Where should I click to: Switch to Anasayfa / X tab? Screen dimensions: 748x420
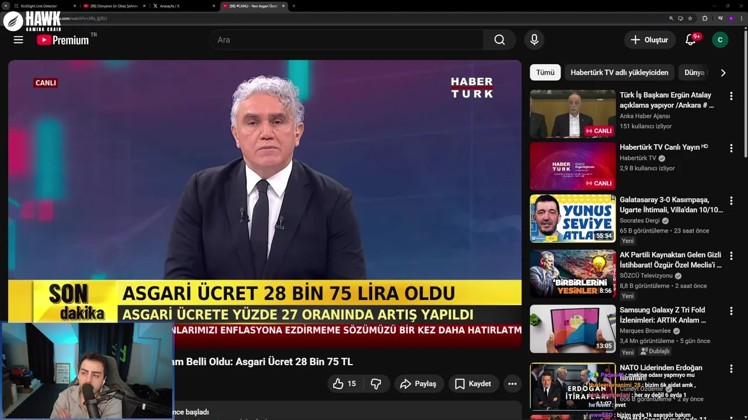point(184,6)
